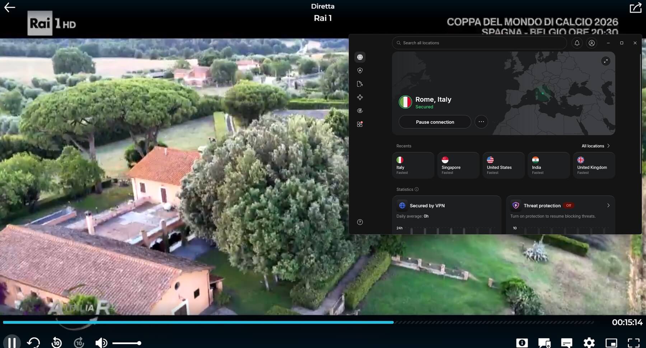Image resolution: width=646 pixels, height=348 pixels.
Task: Skip forward 10 seconds in the video
Action: pyautogui.click(x=79, y=343)
